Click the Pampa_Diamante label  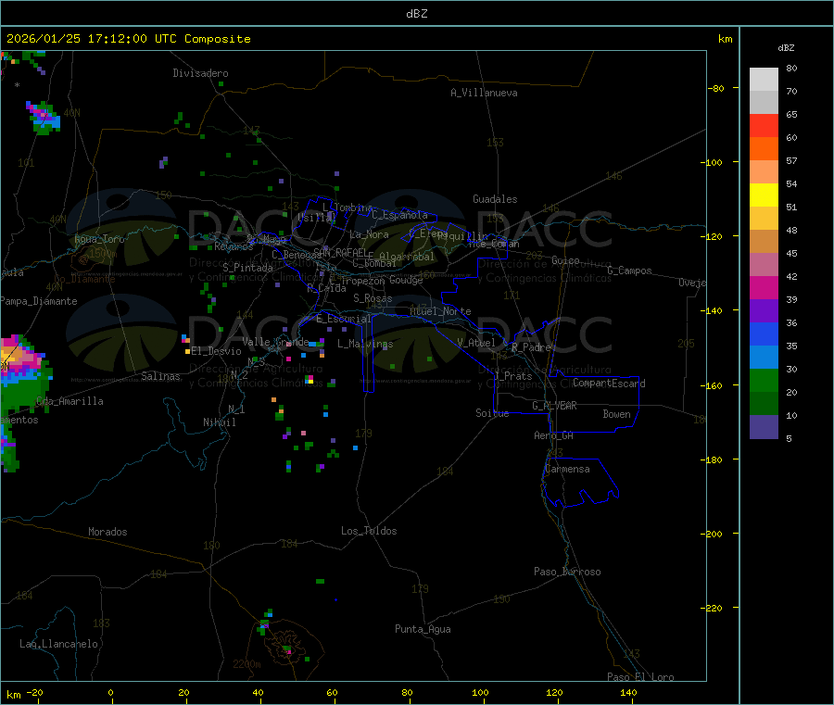point(39,301)
